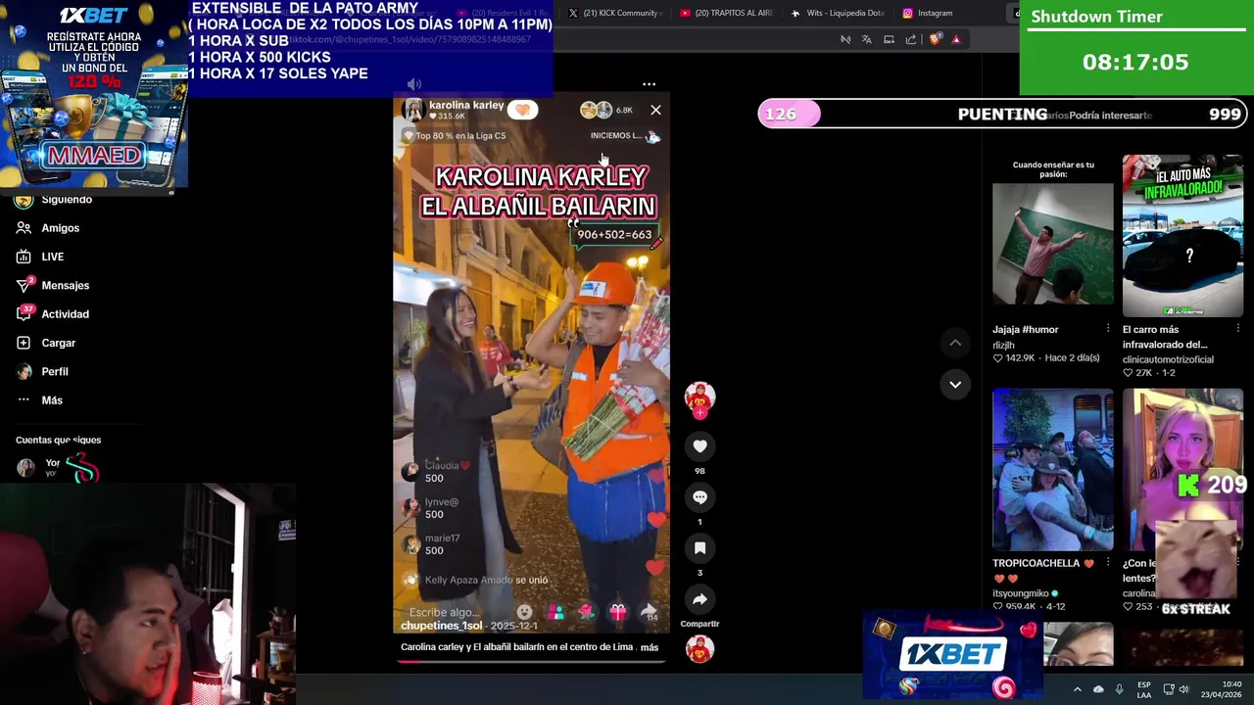Click the translate page icon in address bar

tap(866, 39)
